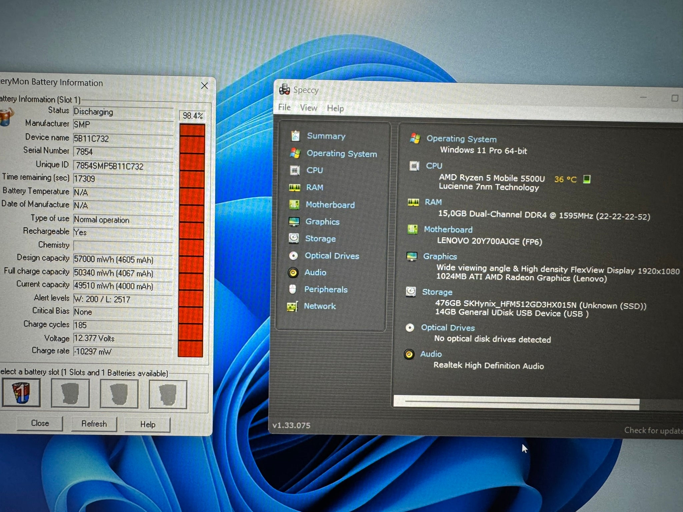Select Audio speaker icon in sidebar
Image resolution: width=683 pixels, height=512 pixels.
[x=293, y=273]
